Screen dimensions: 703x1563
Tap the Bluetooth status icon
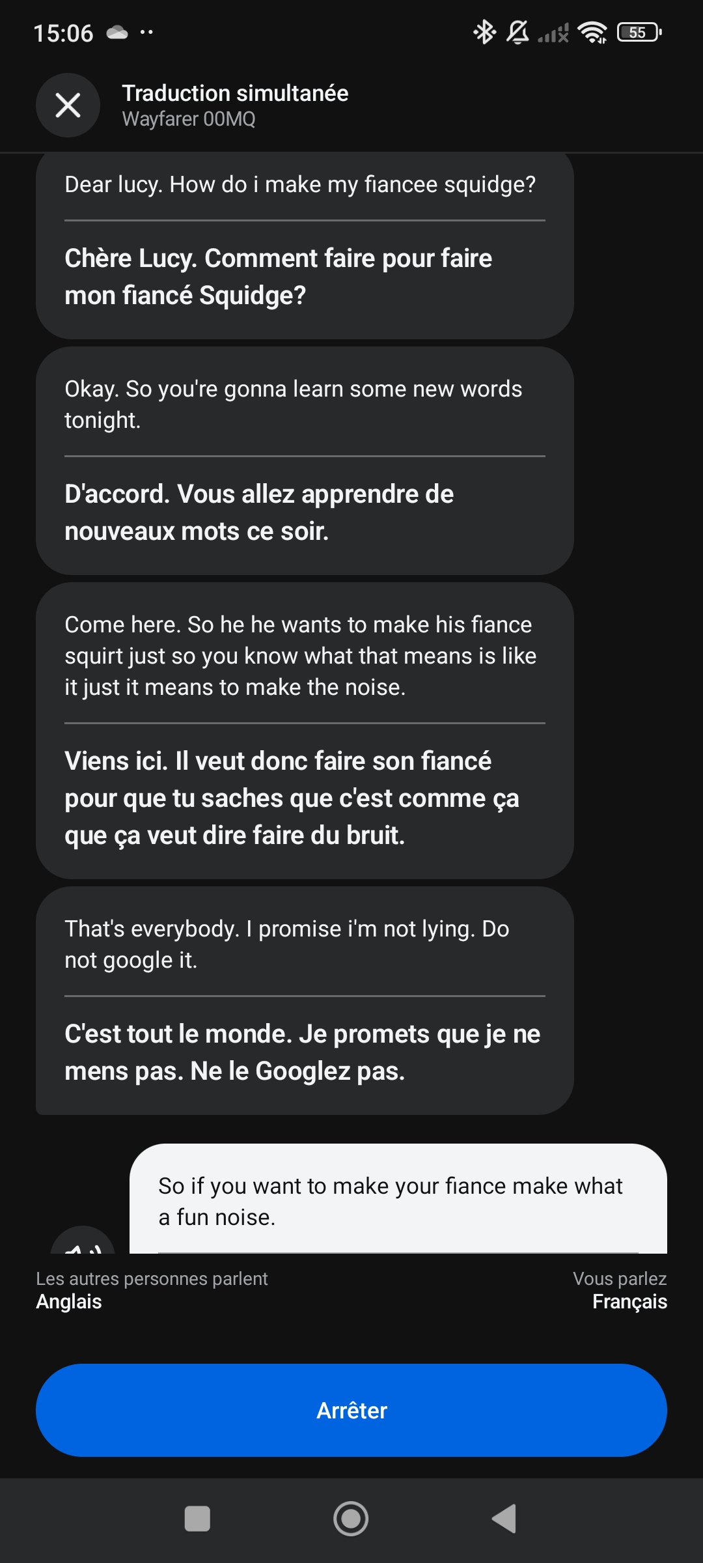pos(484,32)
